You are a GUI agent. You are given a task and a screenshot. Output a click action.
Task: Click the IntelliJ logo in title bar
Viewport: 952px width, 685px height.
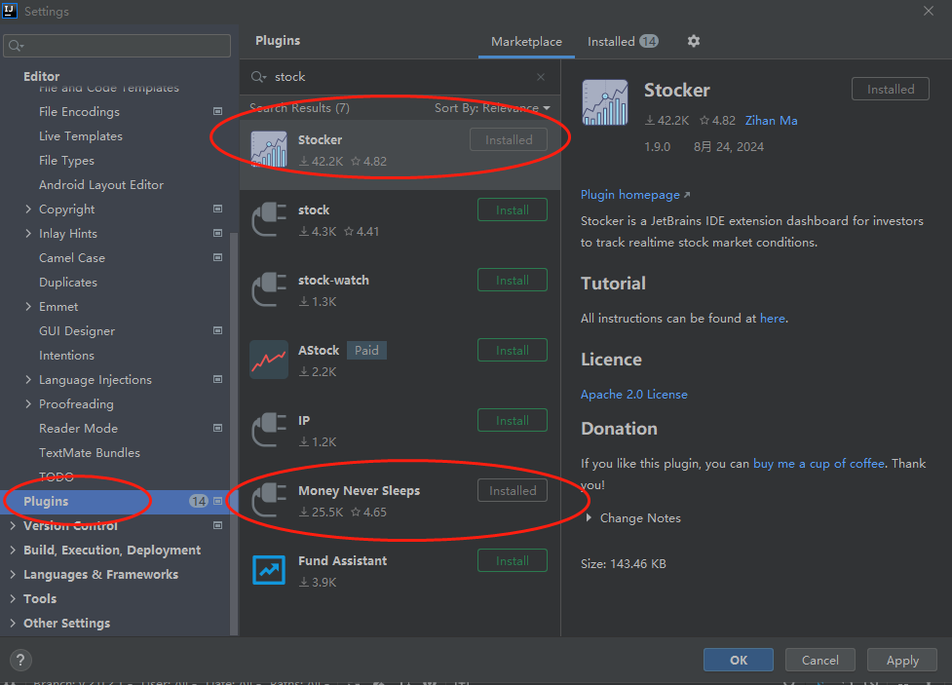tap(9, 11)
